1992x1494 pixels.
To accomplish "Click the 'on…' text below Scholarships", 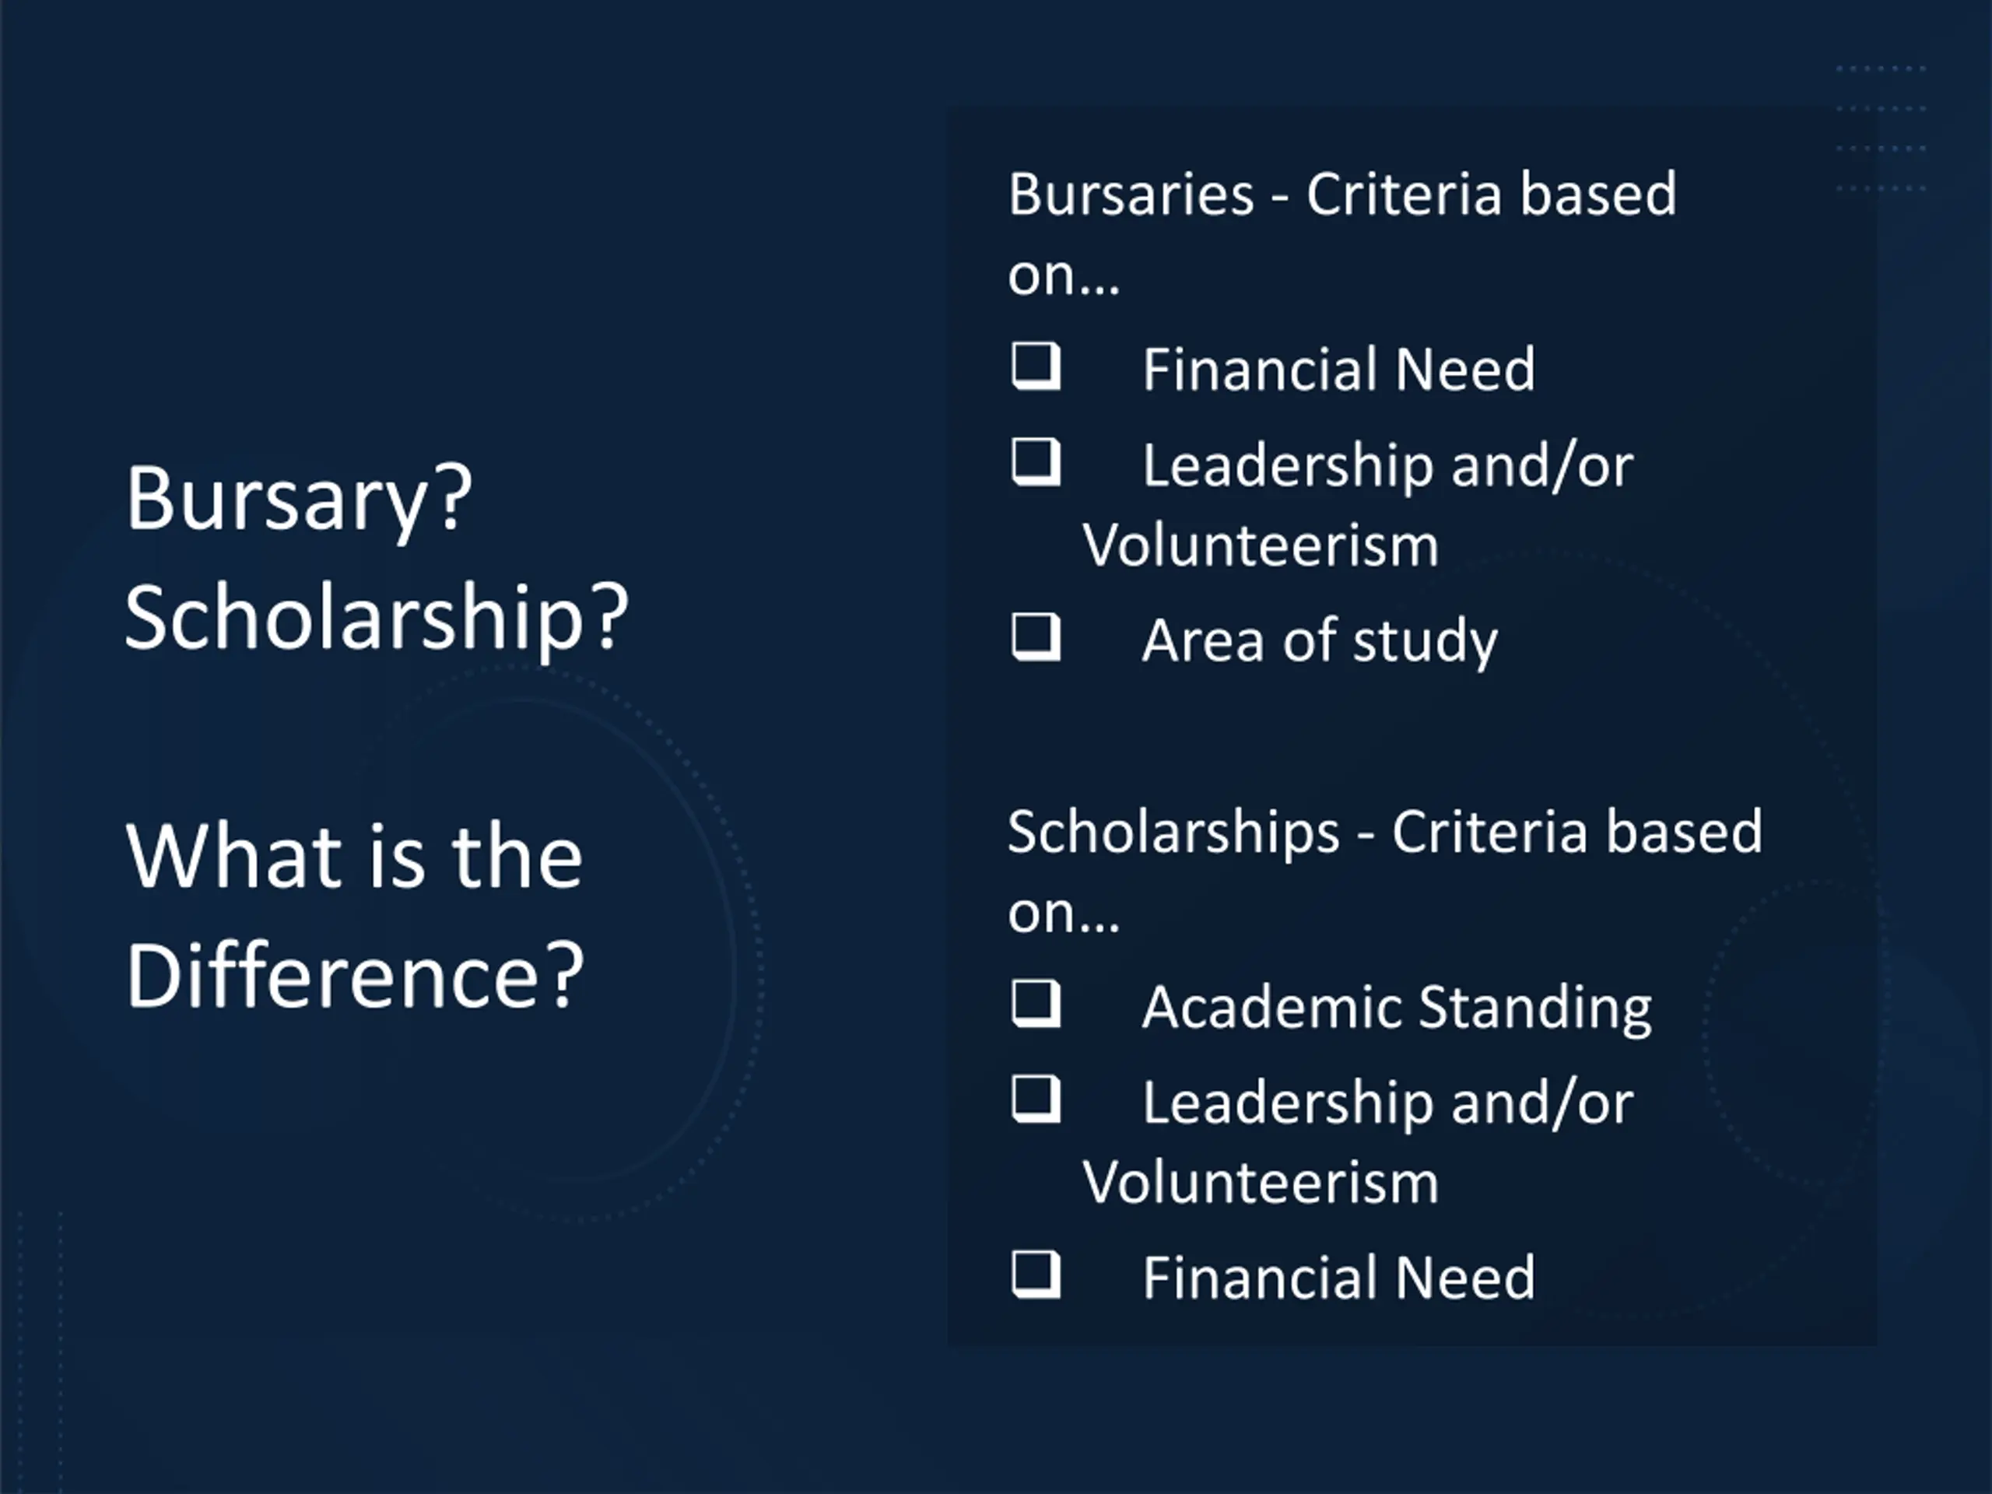I will (1064, 915).
